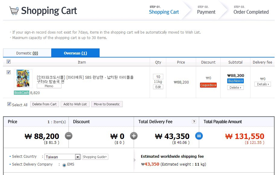Screen dimensions: 277x175
Task: Click the minus circle icon before Discount
Action: click(x=68, y=136)
